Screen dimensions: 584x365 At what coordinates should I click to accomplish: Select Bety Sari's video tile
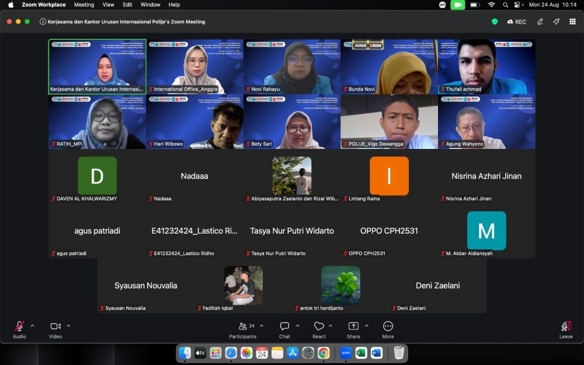coord(292,121)
